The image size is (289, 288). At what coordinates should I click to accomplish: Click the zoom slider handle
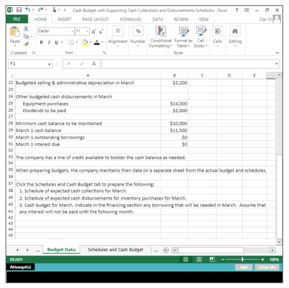tap(243, 260)
